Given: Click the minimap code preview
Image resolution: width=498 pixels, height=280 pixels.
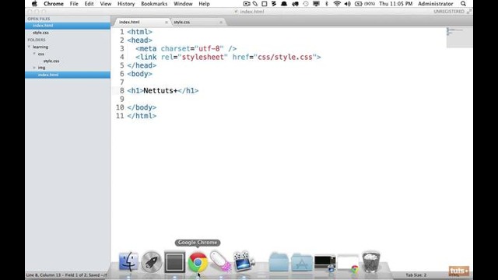Looking at the screenshot, I should tap(459, 37).
